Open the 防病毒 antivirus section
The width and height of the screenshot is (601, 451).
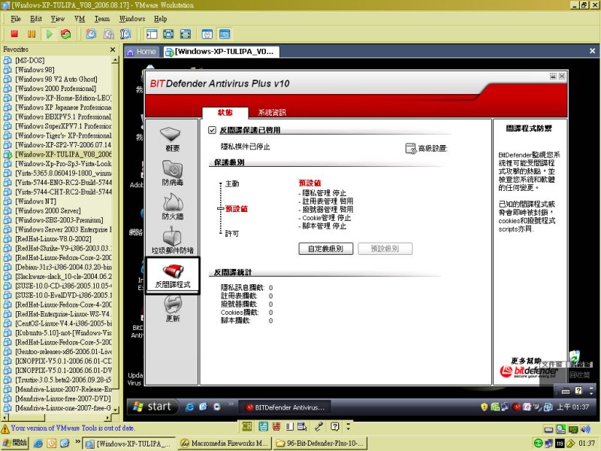click(172, 174)
